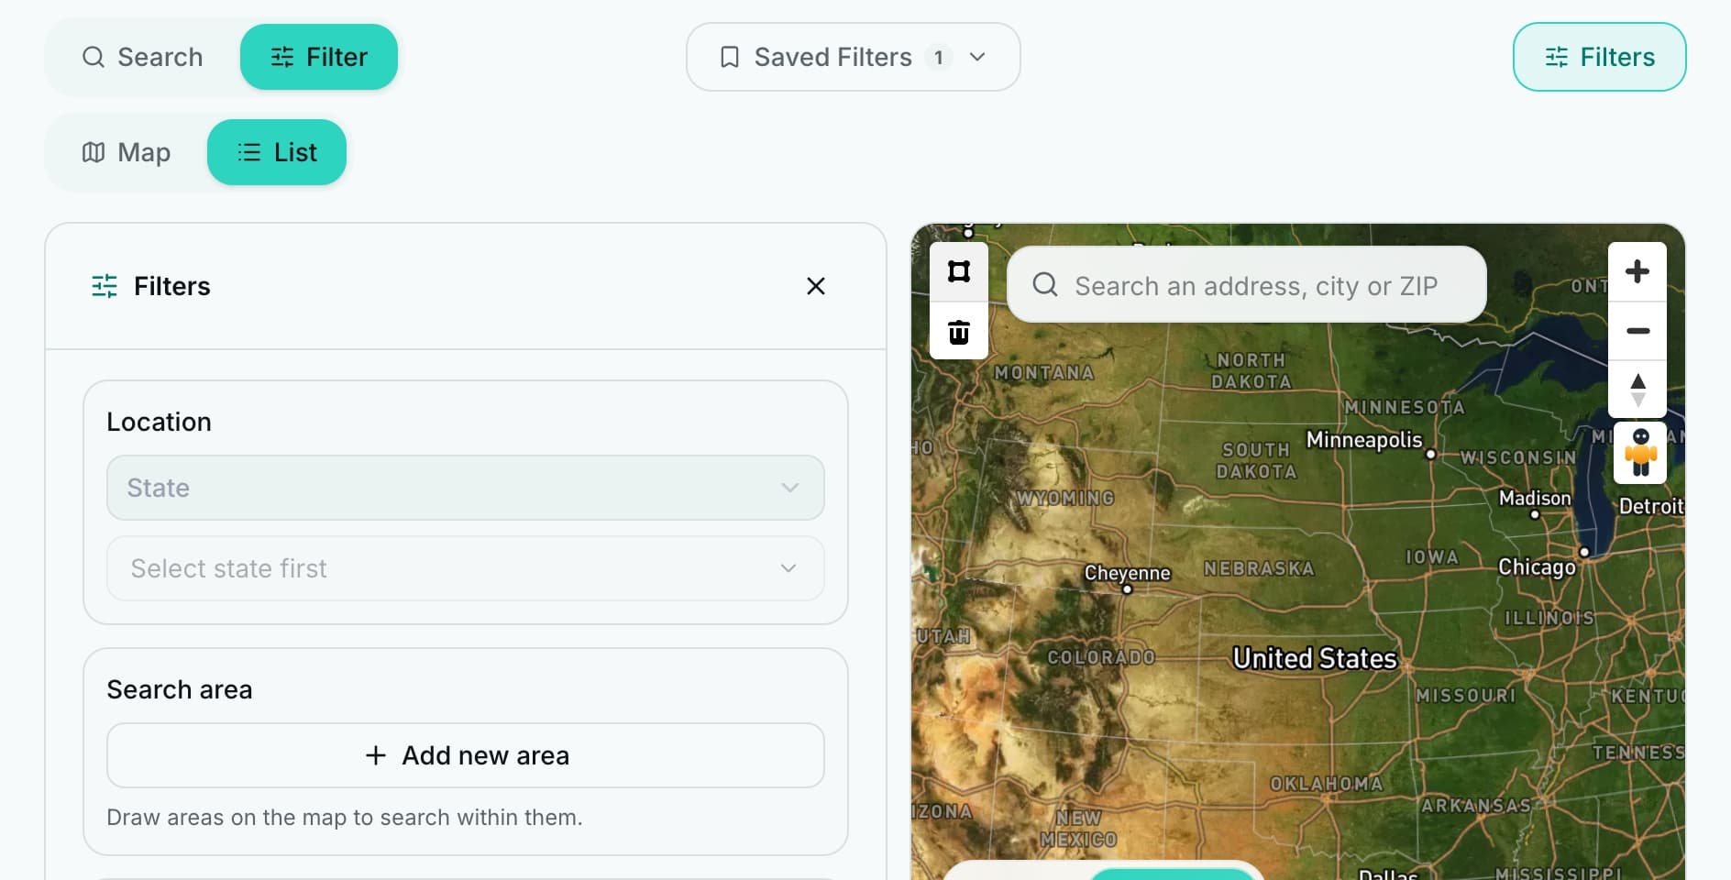Click the Madison label on map
Viewport: 1731px width, 880px height.
point(1535,498)
